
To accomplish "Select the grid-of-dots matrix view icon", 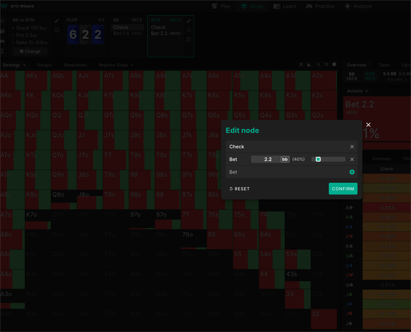I will (326, 64).
